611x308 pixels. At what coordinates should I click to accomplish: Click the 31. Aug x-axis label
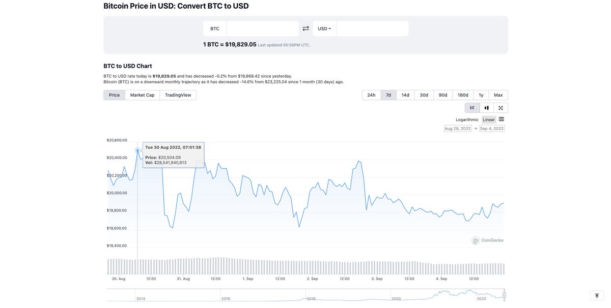(183, 279)
